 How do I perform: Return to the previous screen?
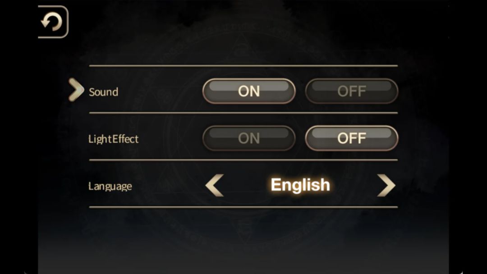pyautogui.click(x=52, y=22)
